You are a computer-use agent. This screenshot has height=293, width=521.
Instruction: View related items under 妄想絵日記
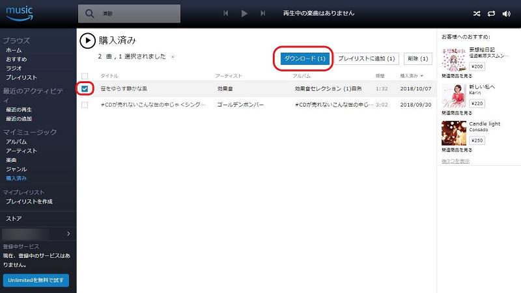(457, 76)
